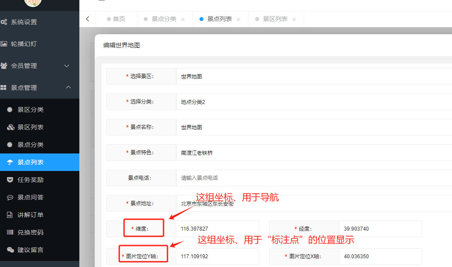Click the 景区列表 cubes icon

point(10,127)
